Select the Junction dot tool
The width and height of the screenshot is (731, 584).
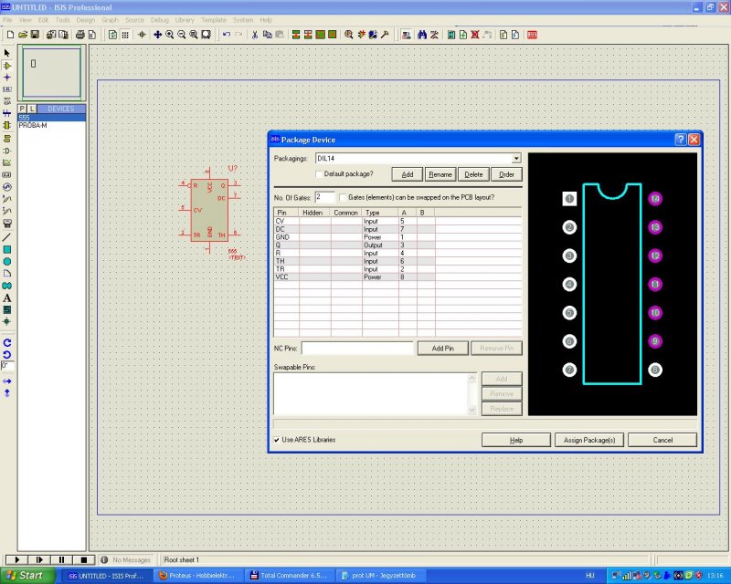coord(7,78)
